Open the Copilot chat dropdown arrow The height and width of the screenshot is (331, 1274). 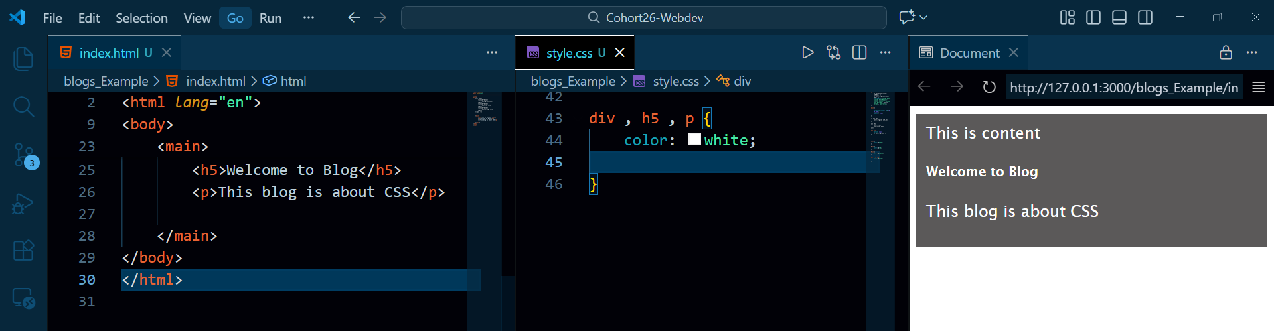[923, 17]
